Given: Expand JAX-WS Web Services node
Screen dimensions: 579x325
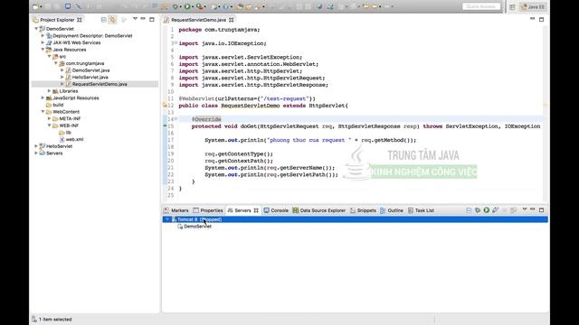Looking at the screenshot, I should coord(43,42).
